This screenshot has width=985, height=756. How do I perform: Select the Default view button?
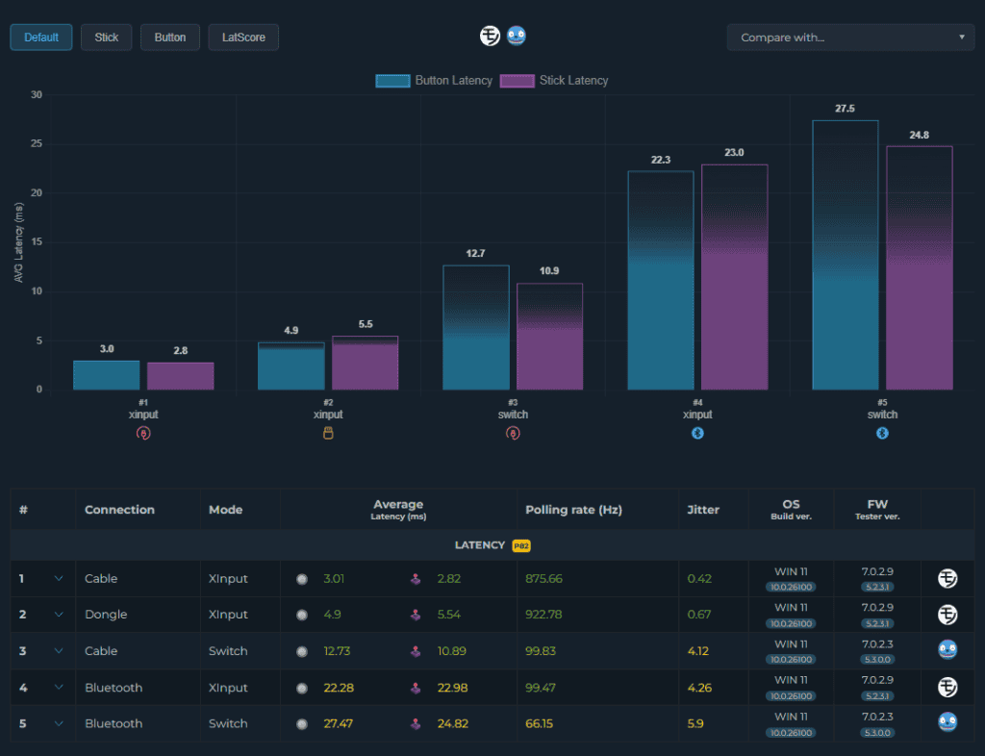[x=40, y=38]
